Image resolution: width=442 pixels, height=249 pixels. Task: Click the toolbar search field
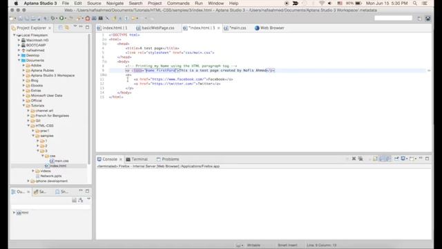click(x=393, y=18)
